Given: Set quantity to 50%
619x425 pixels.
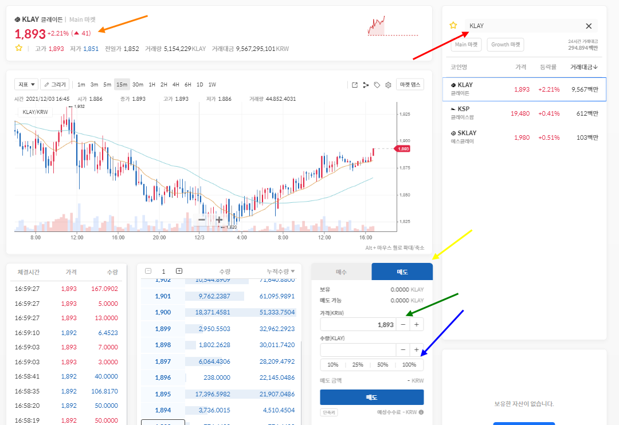Looking at the screenshot, I should coord(382,365).
